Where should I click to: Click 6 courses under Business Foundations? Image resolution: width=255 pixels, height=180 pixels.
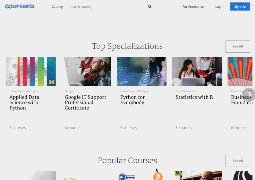coord(239,128)
